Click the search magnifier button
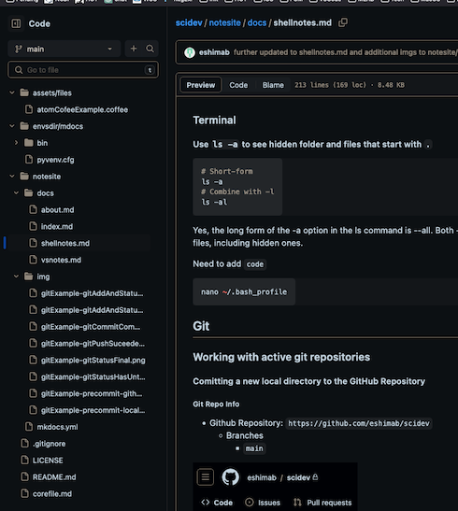This screenshot has width=458, height=511. [x=150, y=49]
